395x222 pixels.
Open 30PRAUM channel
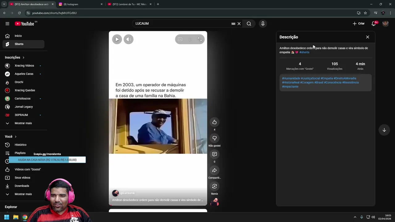(x=23, y=115)
